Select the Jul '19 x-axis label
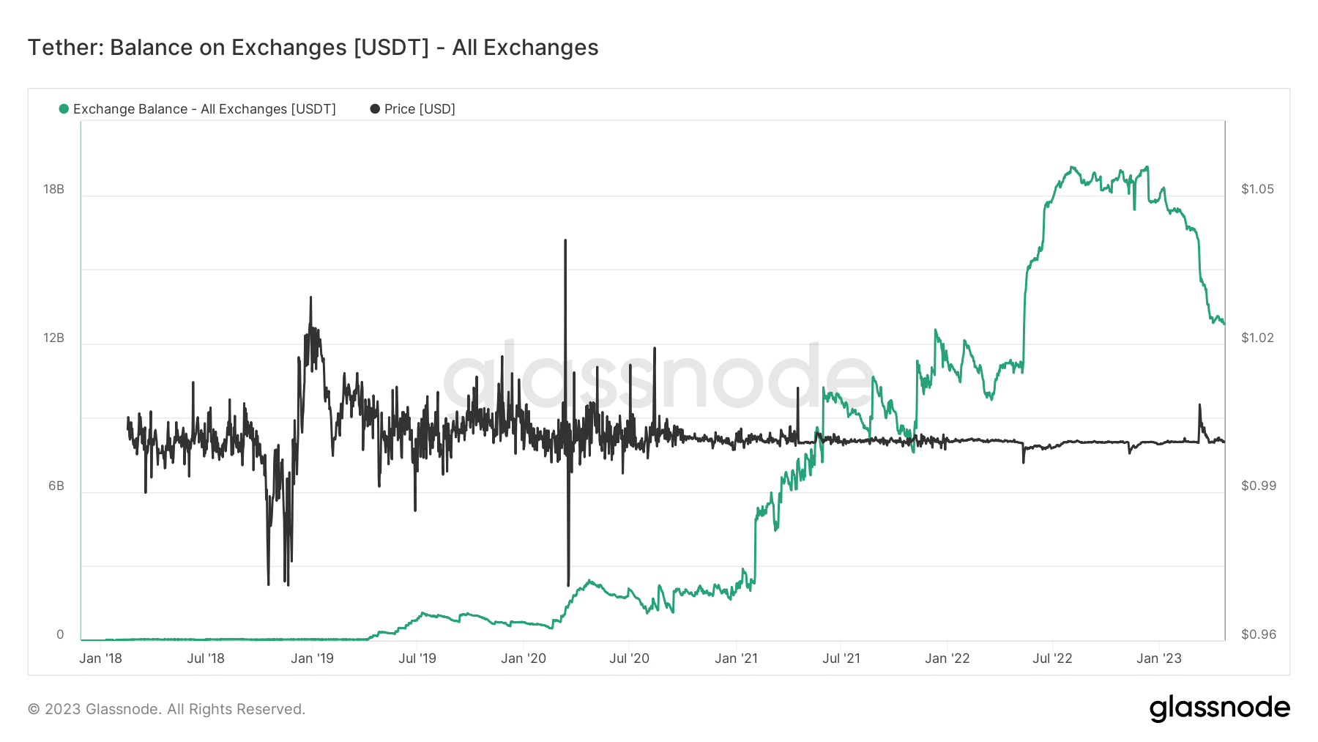 pyautogui.click(x=417, y=658)
